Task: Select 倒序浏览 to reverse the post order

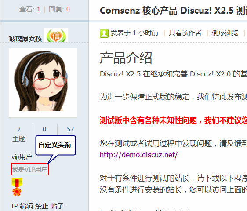Action: tap(225, 33)
